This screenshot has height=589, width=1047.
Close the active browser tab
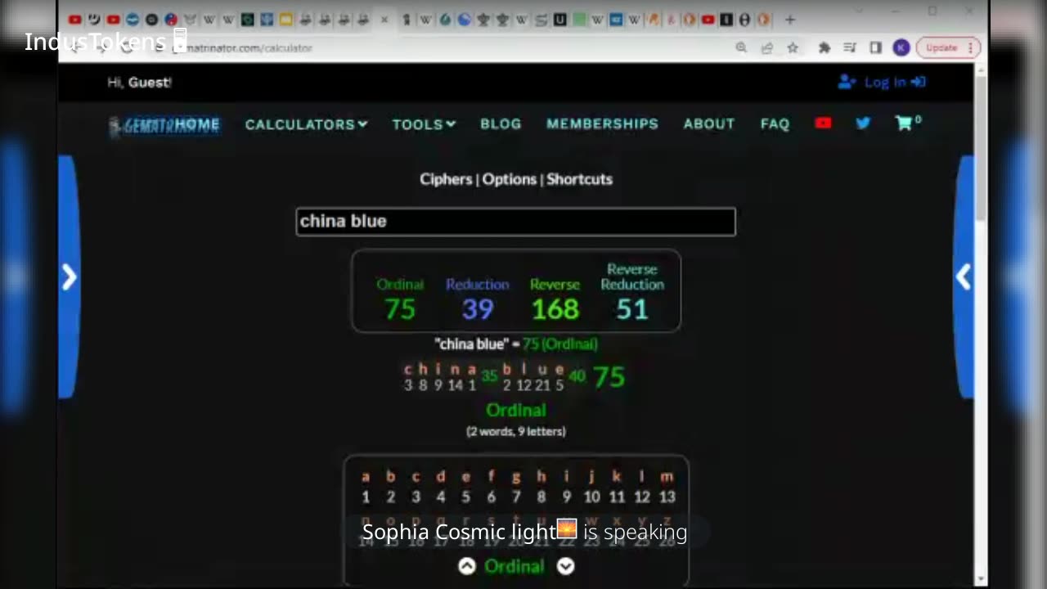click(384, 20)
